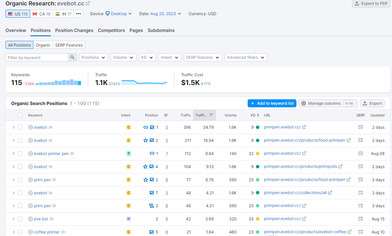Viewport: 392px width, 236px height.
Task: Switch to the Overview tab
Action: (x=16, y=30)
